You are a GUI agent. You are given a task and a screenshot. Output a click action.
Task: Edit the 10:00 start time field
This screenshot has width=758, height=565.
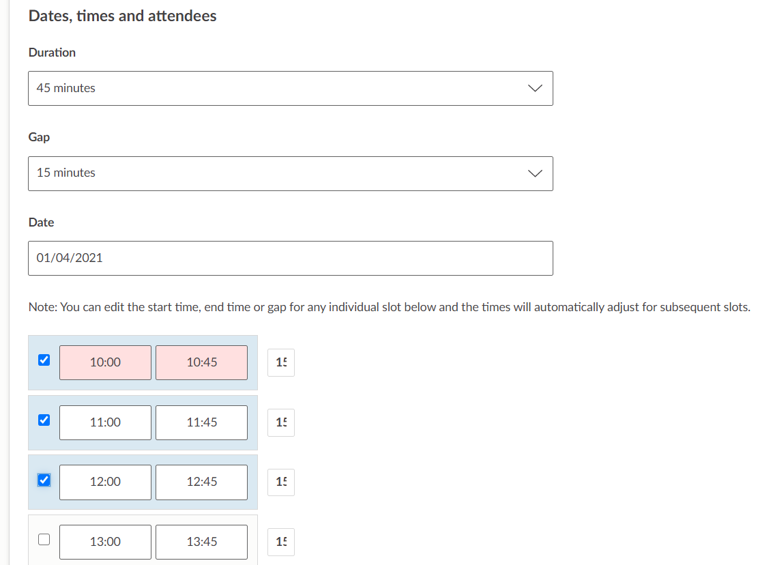105,362
